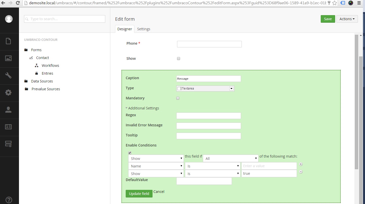Switch to the Settings tab

(x=143, y=29)
